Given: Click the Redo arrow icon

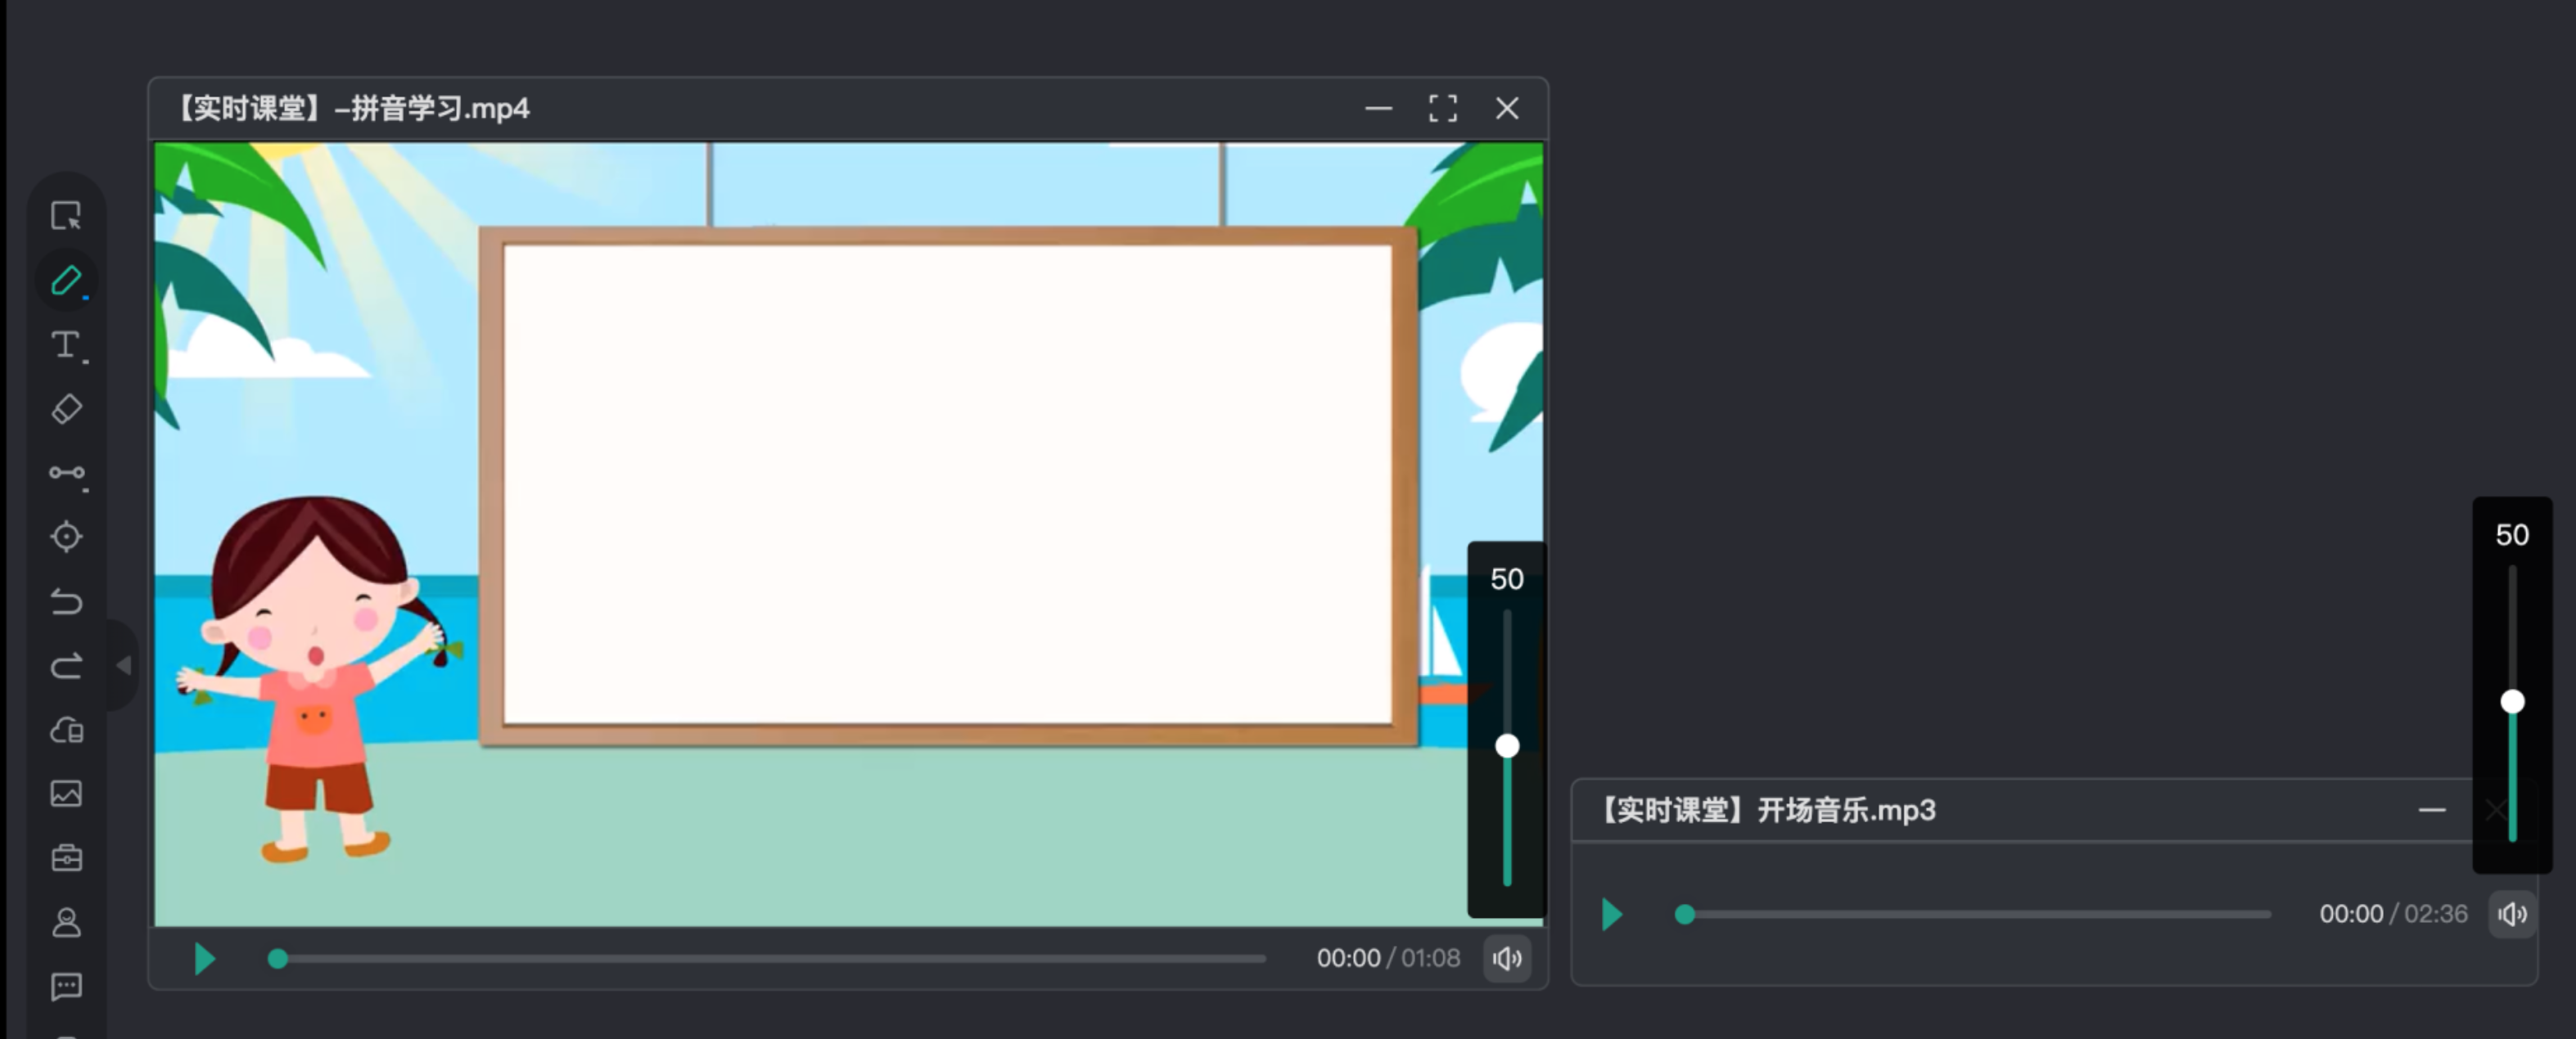Looking at the screenshot, I should pos(66,665).
